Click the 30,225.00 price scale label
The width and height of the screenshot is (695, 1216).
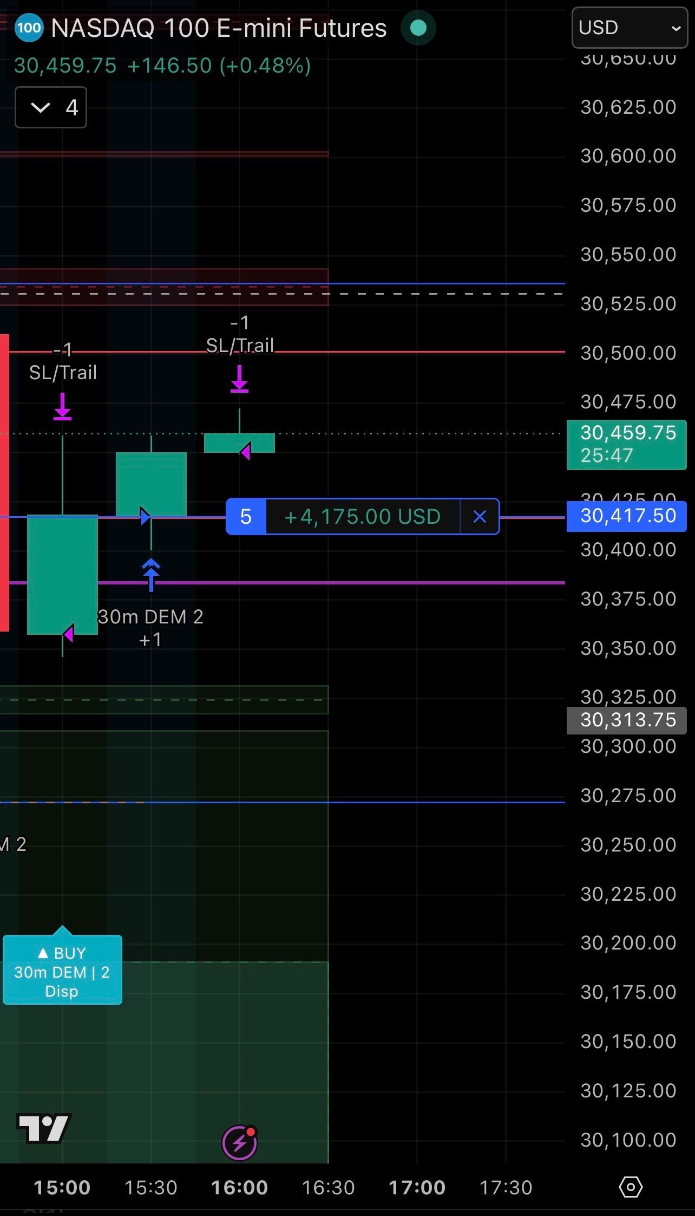(x=628, y=894)
